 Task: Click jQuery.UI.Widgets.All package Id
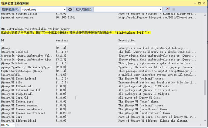pyautogui.click(x=17, y=94)
